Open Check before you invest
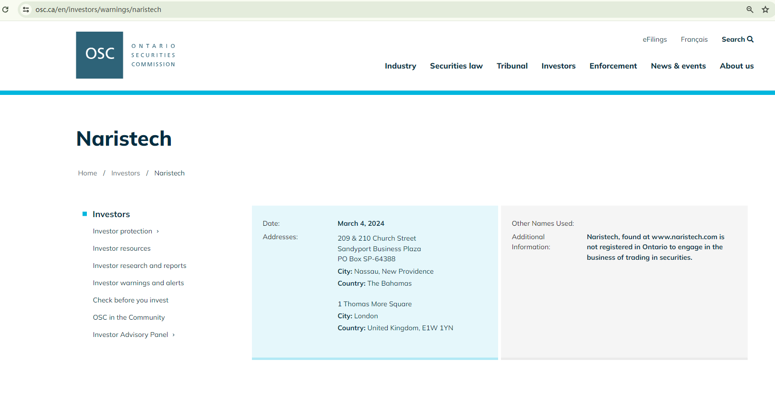 pyautogui.click(x=131, y=300)
